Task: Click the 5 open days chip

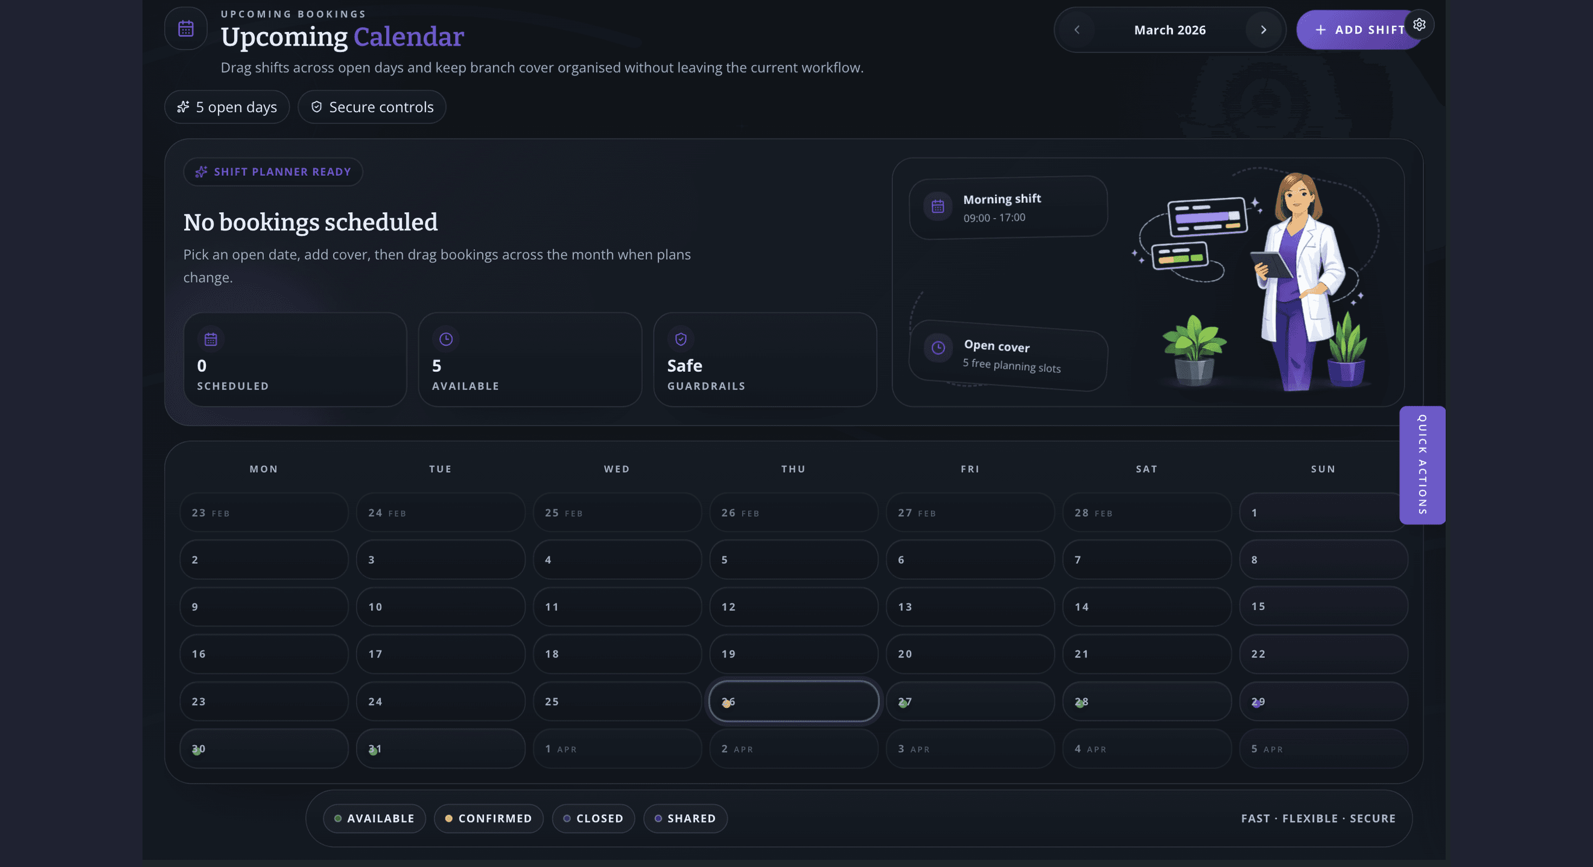Action: pyautogui.click(x=227, y=107)
